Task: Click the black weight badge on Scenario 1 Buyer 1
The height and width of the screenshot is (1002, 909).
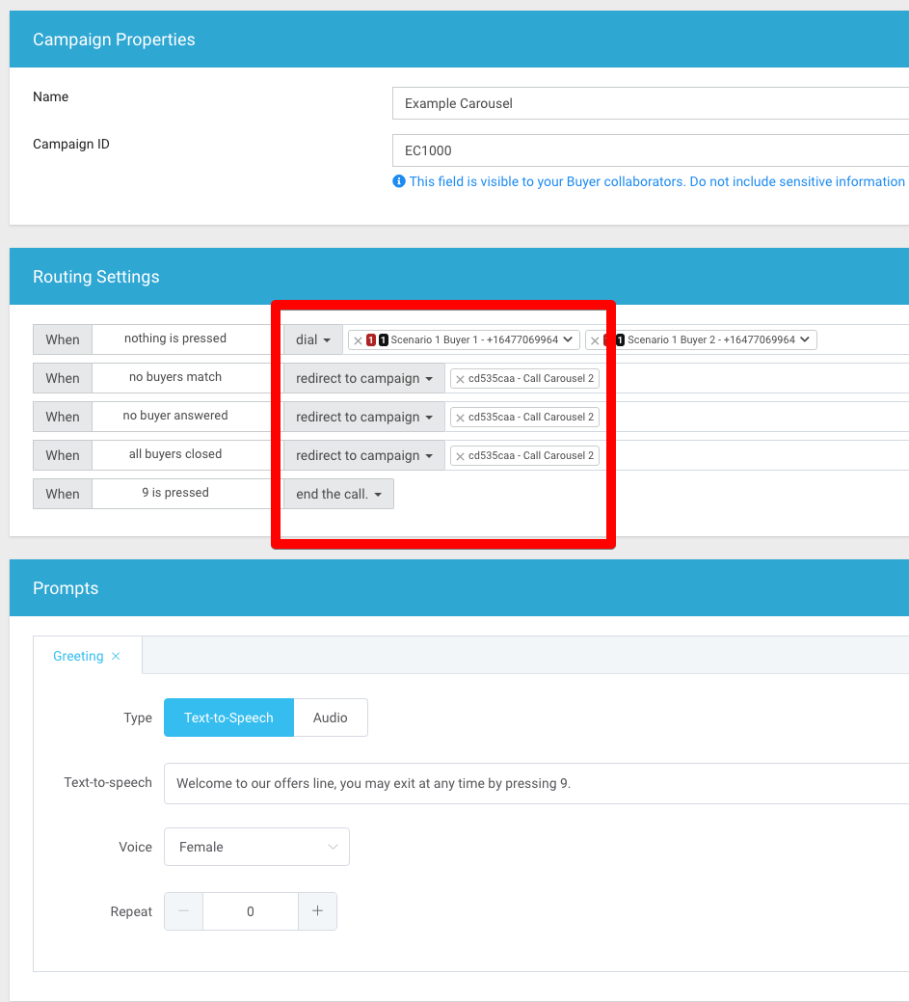Action: 383,339
